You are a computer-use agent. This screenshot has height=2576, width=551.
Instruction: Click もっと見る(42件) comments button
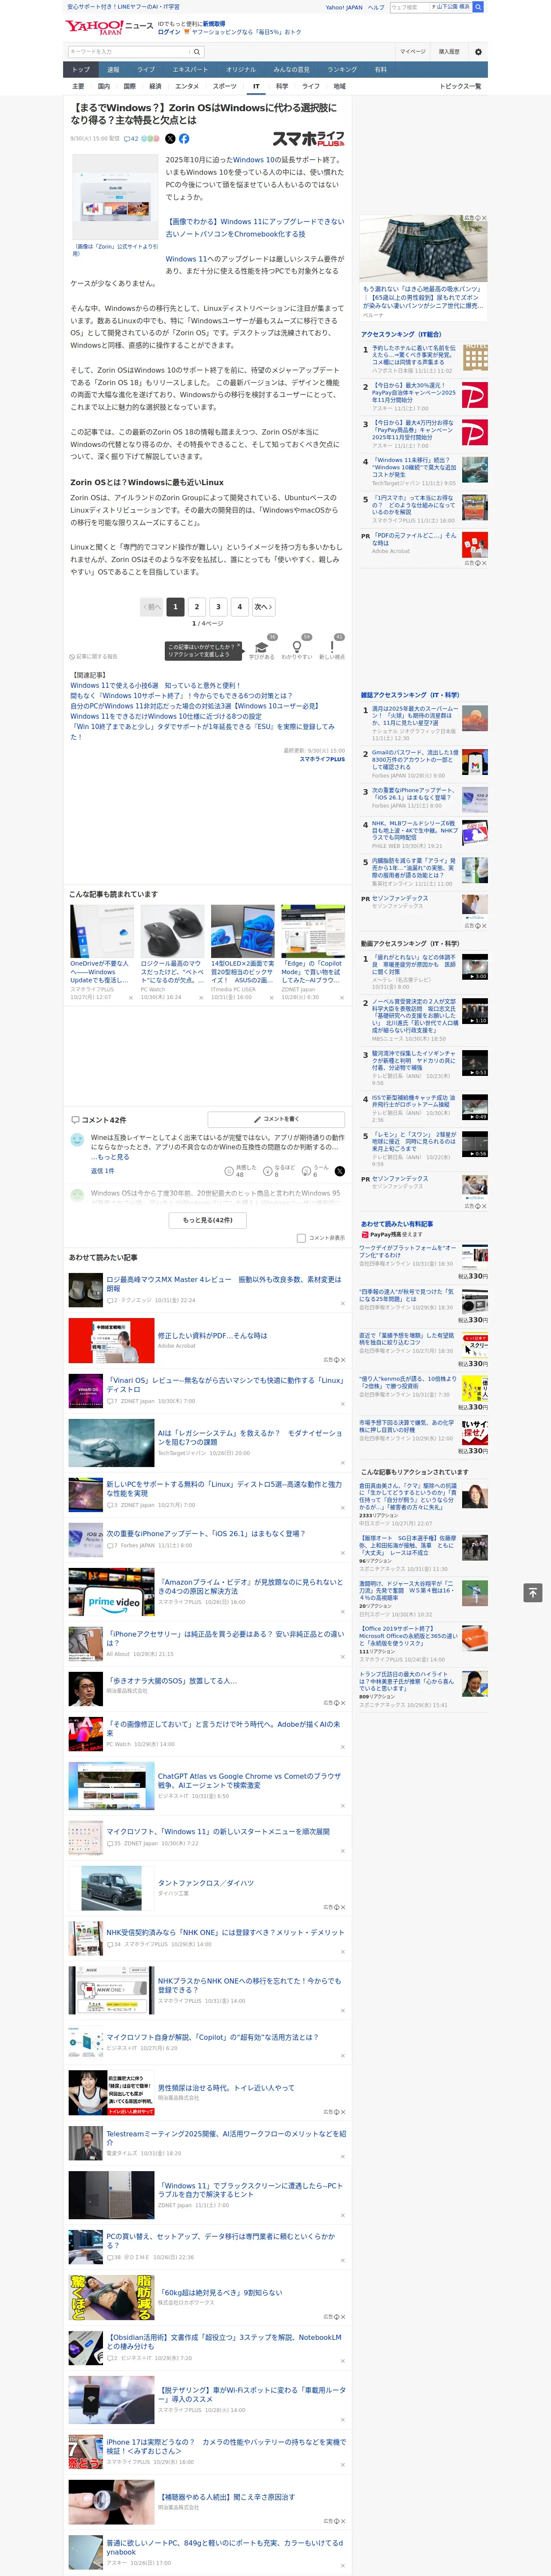(208, 1220)
